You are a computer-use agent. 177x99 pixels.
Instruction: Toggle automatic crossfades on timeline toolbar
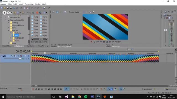[112, 89]
